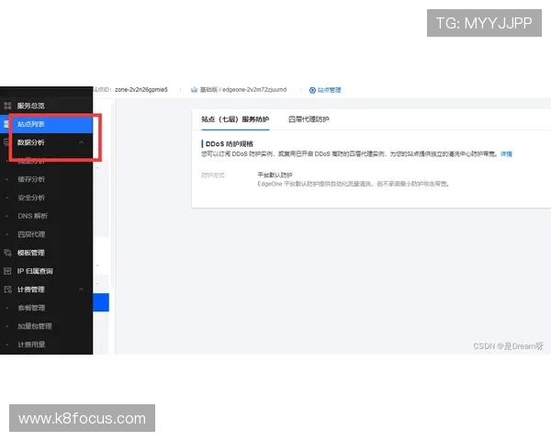
Task: Click the DDoS 防护规格 heading
Action: tap(229, 144)
